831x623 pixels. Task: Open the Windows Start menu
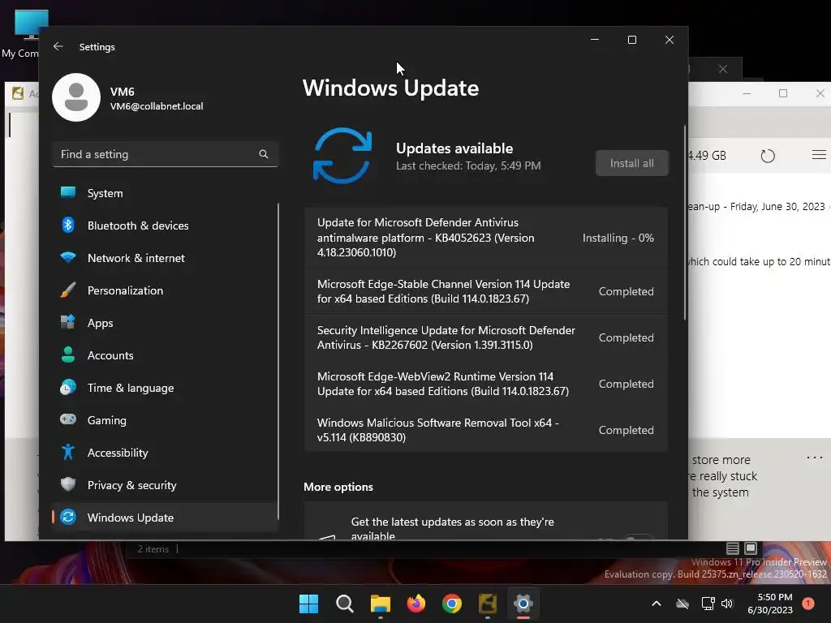click(x=308, y=604)
